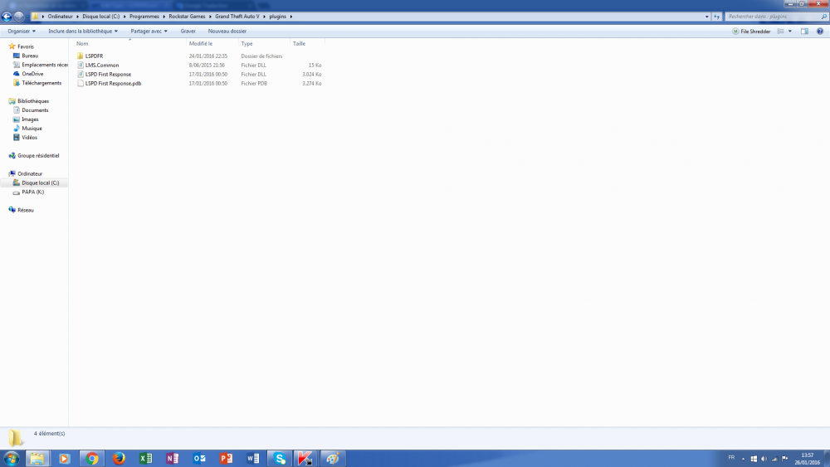The width and height of the screenshot is (830, 467).
Task: Navigate to Rockstar Games breadcrumb
Action: [x=187, y=17]
